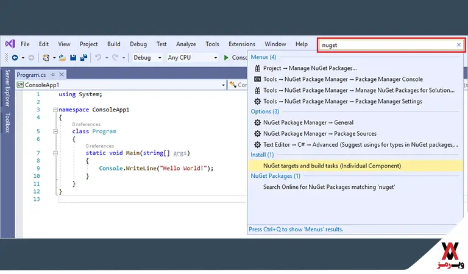The height and width of the screenshot is (274, 468).
Task: Select 'Text Editor → C# → Advanced' option
Action: (x=355, y=144)
